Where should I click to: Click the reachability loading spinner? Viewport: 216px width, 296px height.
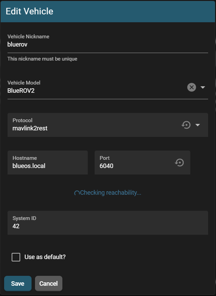pos(77,193)
